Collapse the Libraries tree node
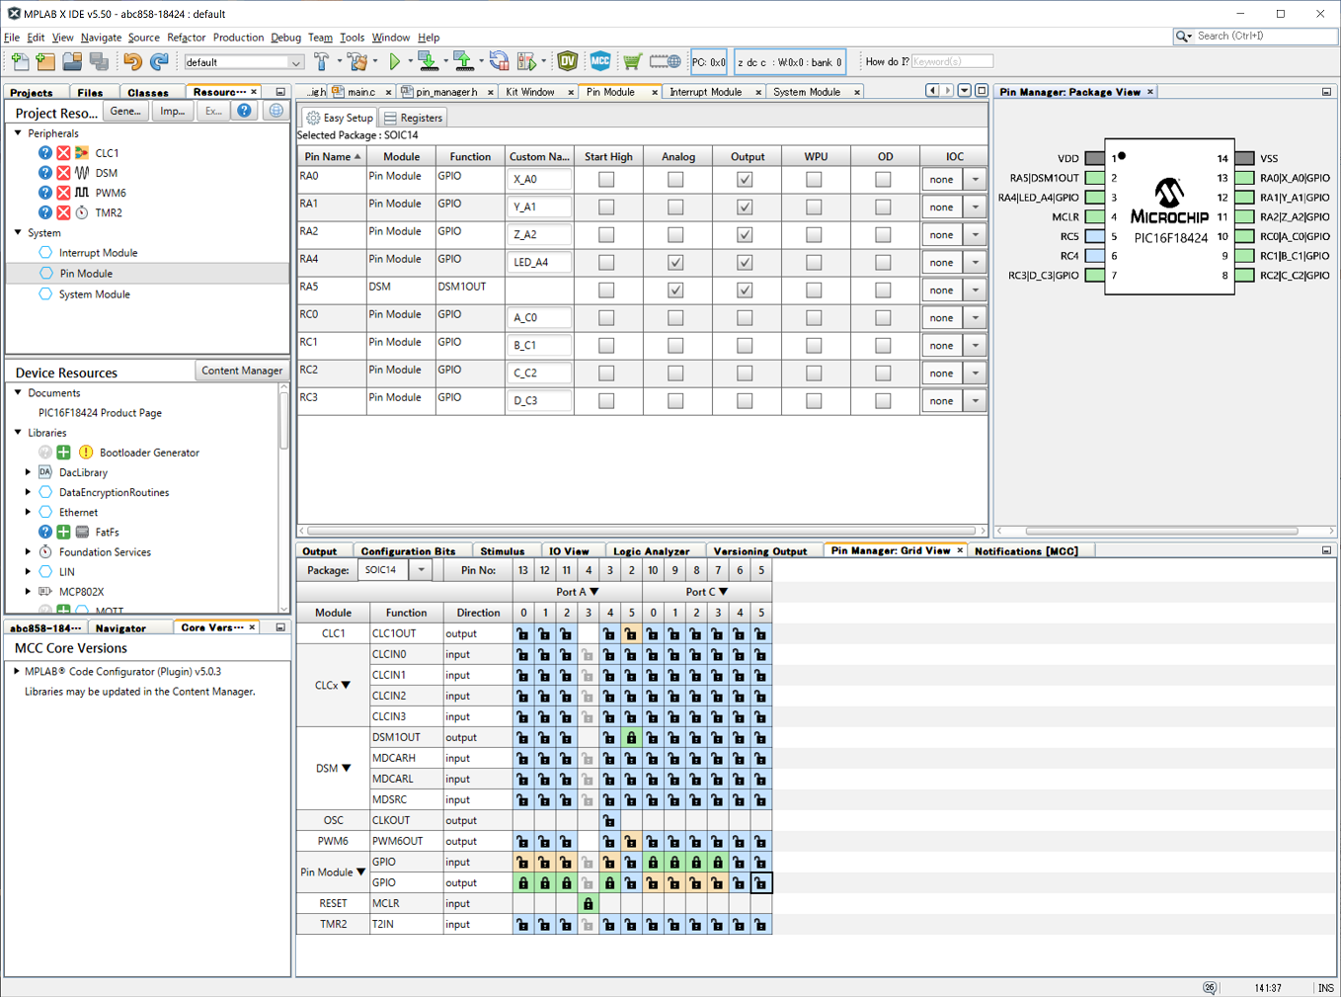Image resolution: width=1341 pixels, height=997 pixels. 18,432
